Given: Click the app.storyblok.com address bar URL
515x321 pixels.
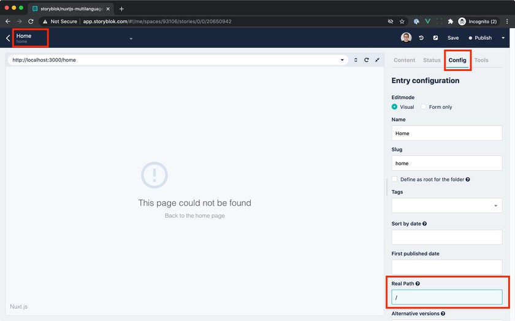Looking at the screenshot, I should (157, 21).
